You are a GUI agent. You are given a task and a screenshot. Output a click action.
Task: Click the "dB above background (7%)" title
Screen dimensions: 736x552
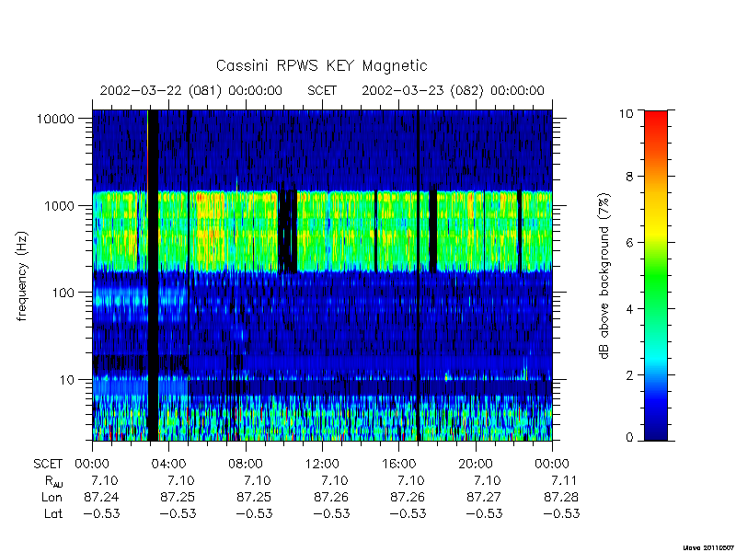[605, 276]
